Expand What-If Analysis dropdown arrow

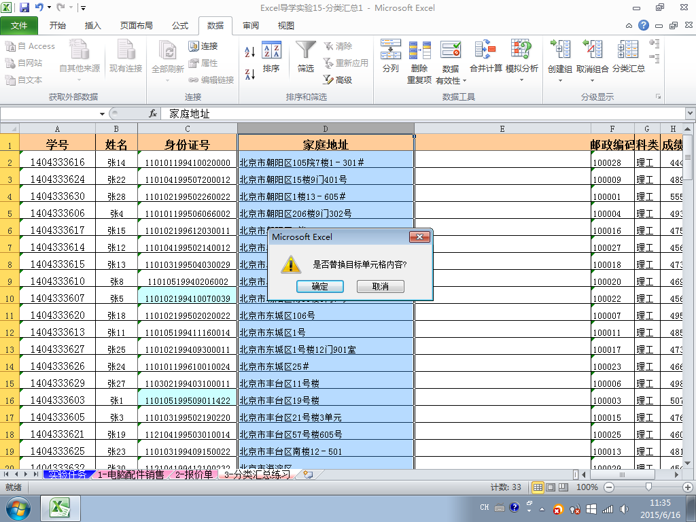[521, 80]
